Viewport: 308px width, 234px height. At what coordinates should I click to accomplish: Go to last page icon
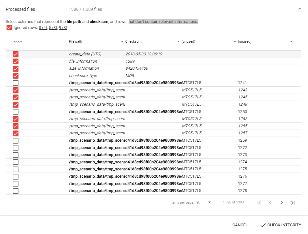click(293, 202)
